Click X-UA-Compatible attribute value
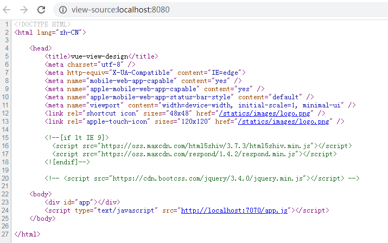Viewport: 388px width, 243px height. point(141,73)
